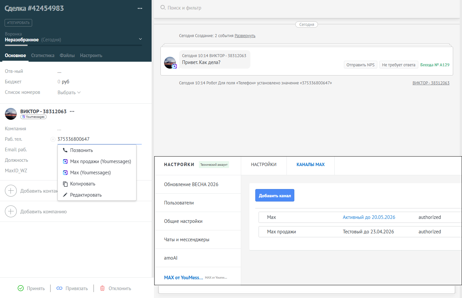Open Чаты и мессенджеры settings section
This screenshot has width=462, height=298.
[187, 240]
